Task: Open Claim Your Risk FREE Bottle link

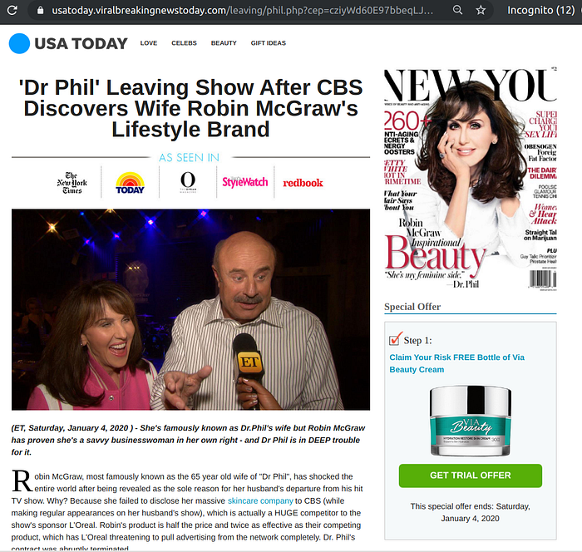Action: [457, 363]
